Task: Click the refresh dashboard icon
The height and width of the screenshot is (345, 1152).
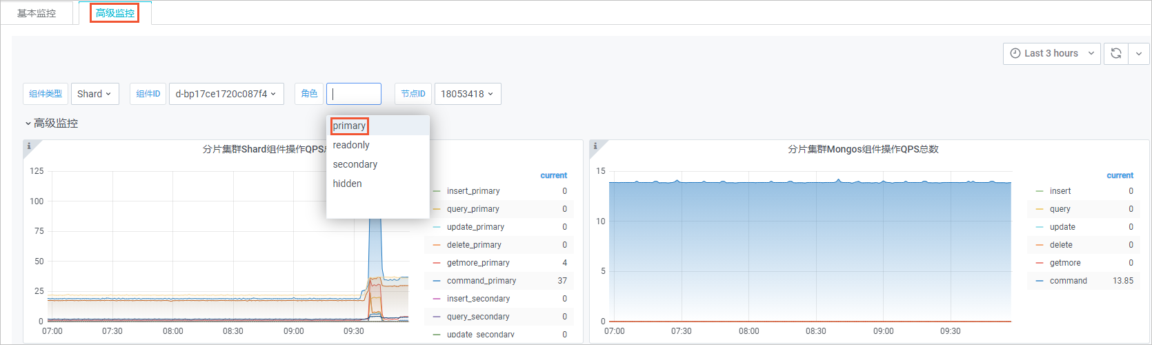Action: point(1116,53)
